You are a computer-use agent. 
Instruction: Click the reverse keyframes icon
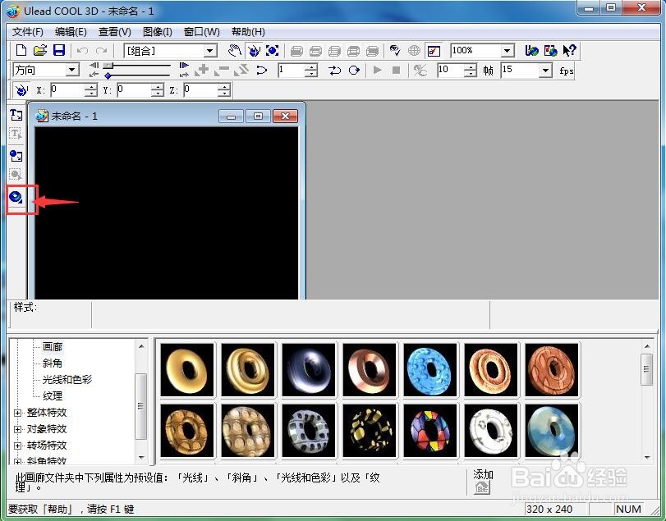tap(241, 70)
